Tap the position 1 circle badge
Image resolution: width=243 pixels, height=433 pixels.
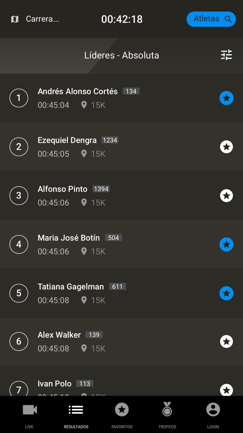pos(19,98)
